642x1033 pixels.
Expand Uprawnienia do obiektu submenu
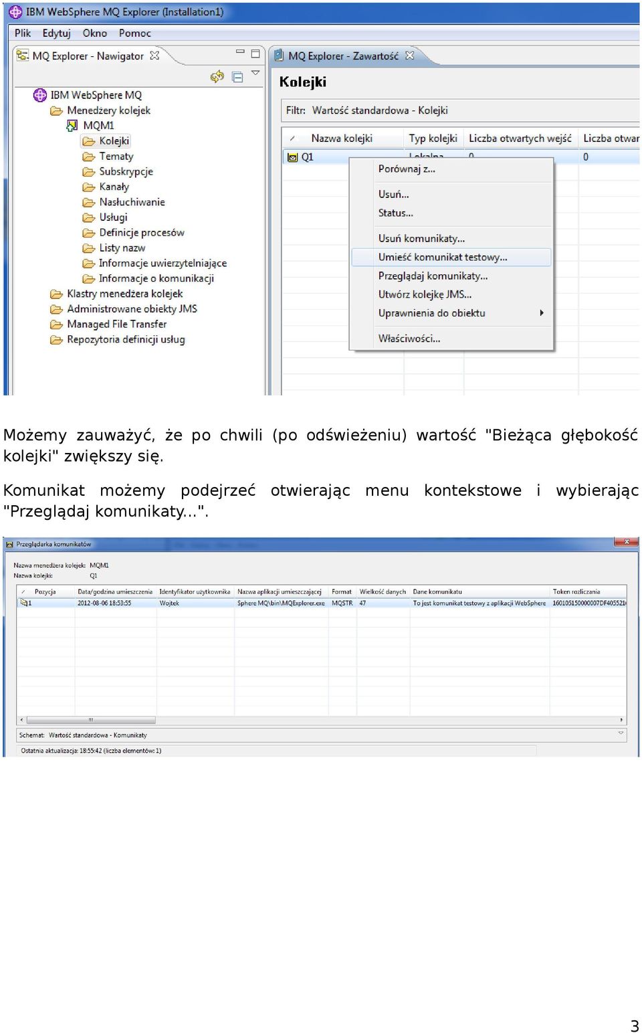pos(451,313)
